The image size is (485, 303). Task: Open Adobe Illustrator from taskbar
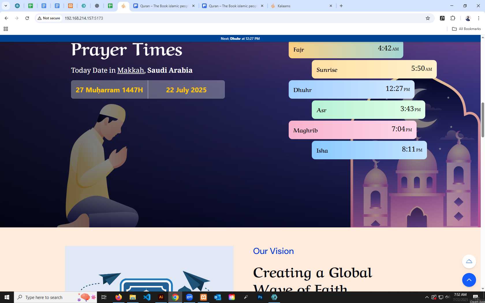pyautogui.click(x=161, y=297)
